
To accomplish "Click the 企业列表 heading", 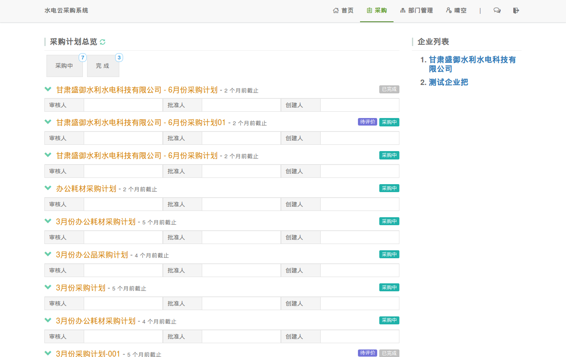I will (x=433, y=42).
